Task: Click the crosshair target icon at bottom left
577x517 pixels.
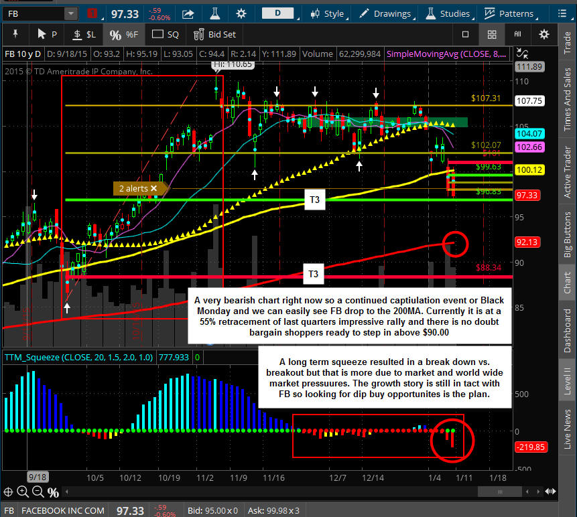Action: [8, 492]
